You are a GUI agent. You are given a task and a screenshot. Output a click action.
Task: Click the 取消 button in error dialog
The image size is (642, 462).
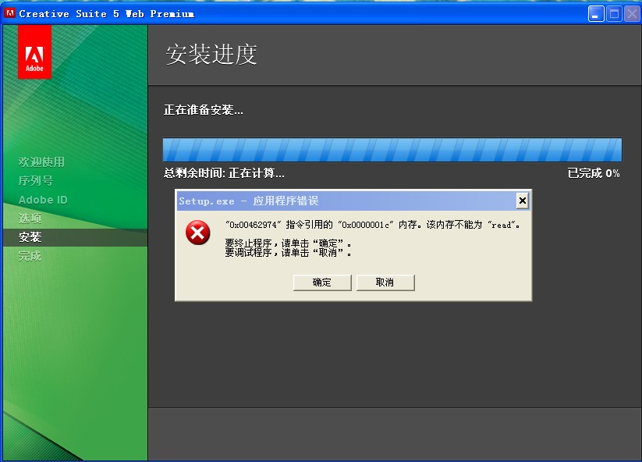coord(385,283)
